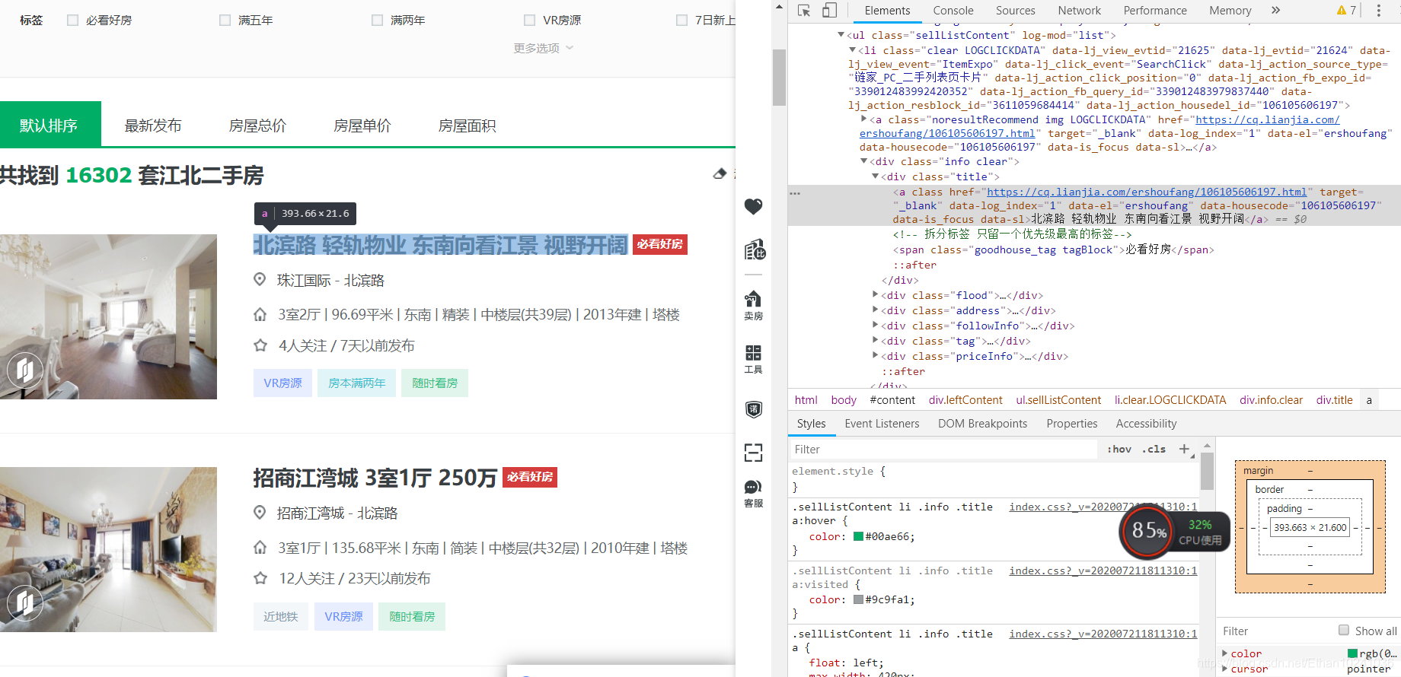The height and width of the screenshot is (677, 1401).
Task: Select the inspect element picker icon
Action: 804,11
